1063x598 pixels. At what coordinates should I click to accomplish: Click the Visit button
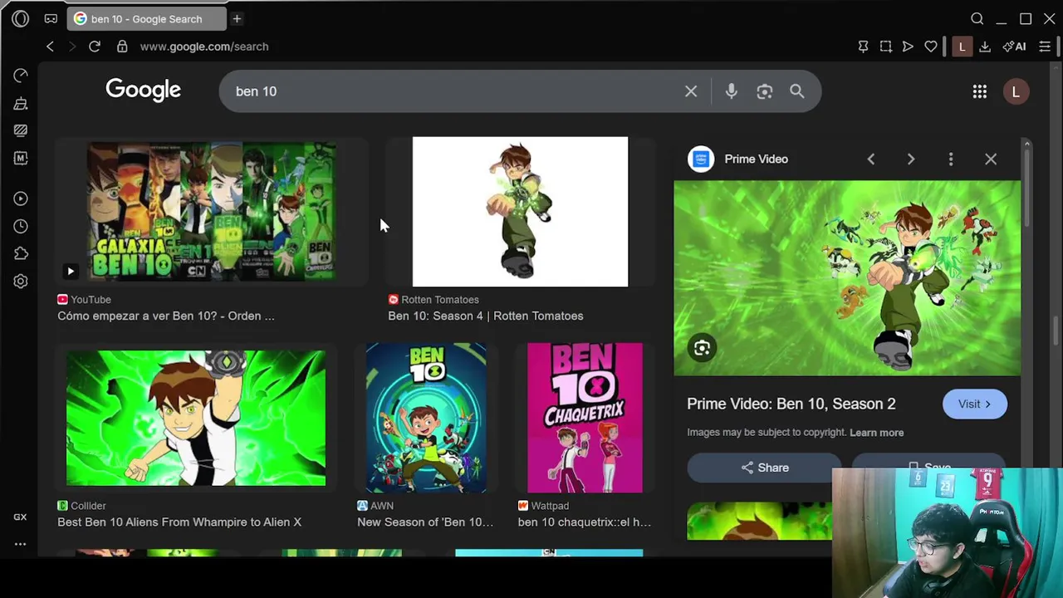click(x=975, y=404)
